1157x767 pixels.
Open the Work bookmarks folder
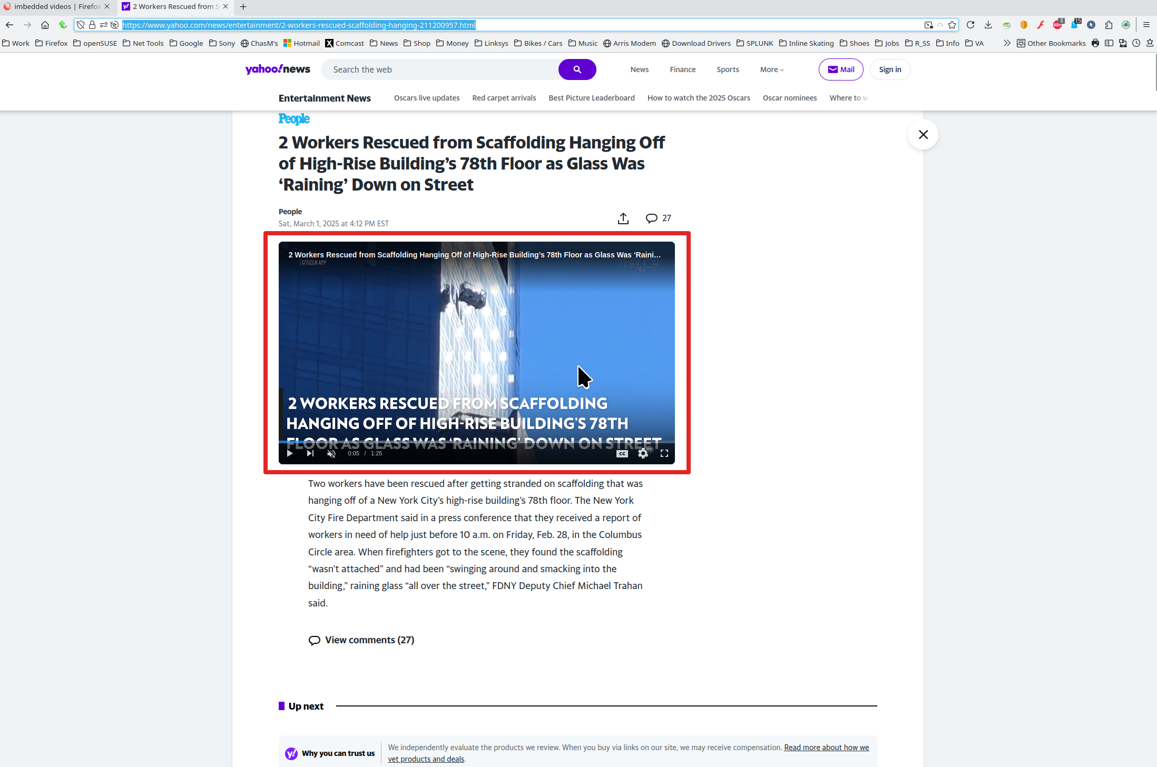[16, 43]
